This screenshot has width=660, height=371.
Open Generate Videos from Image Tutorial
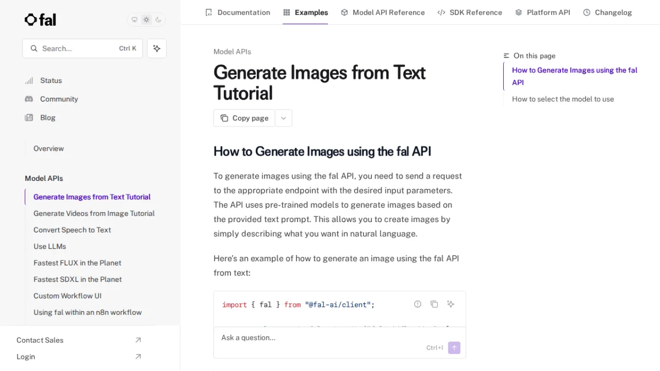94,213
